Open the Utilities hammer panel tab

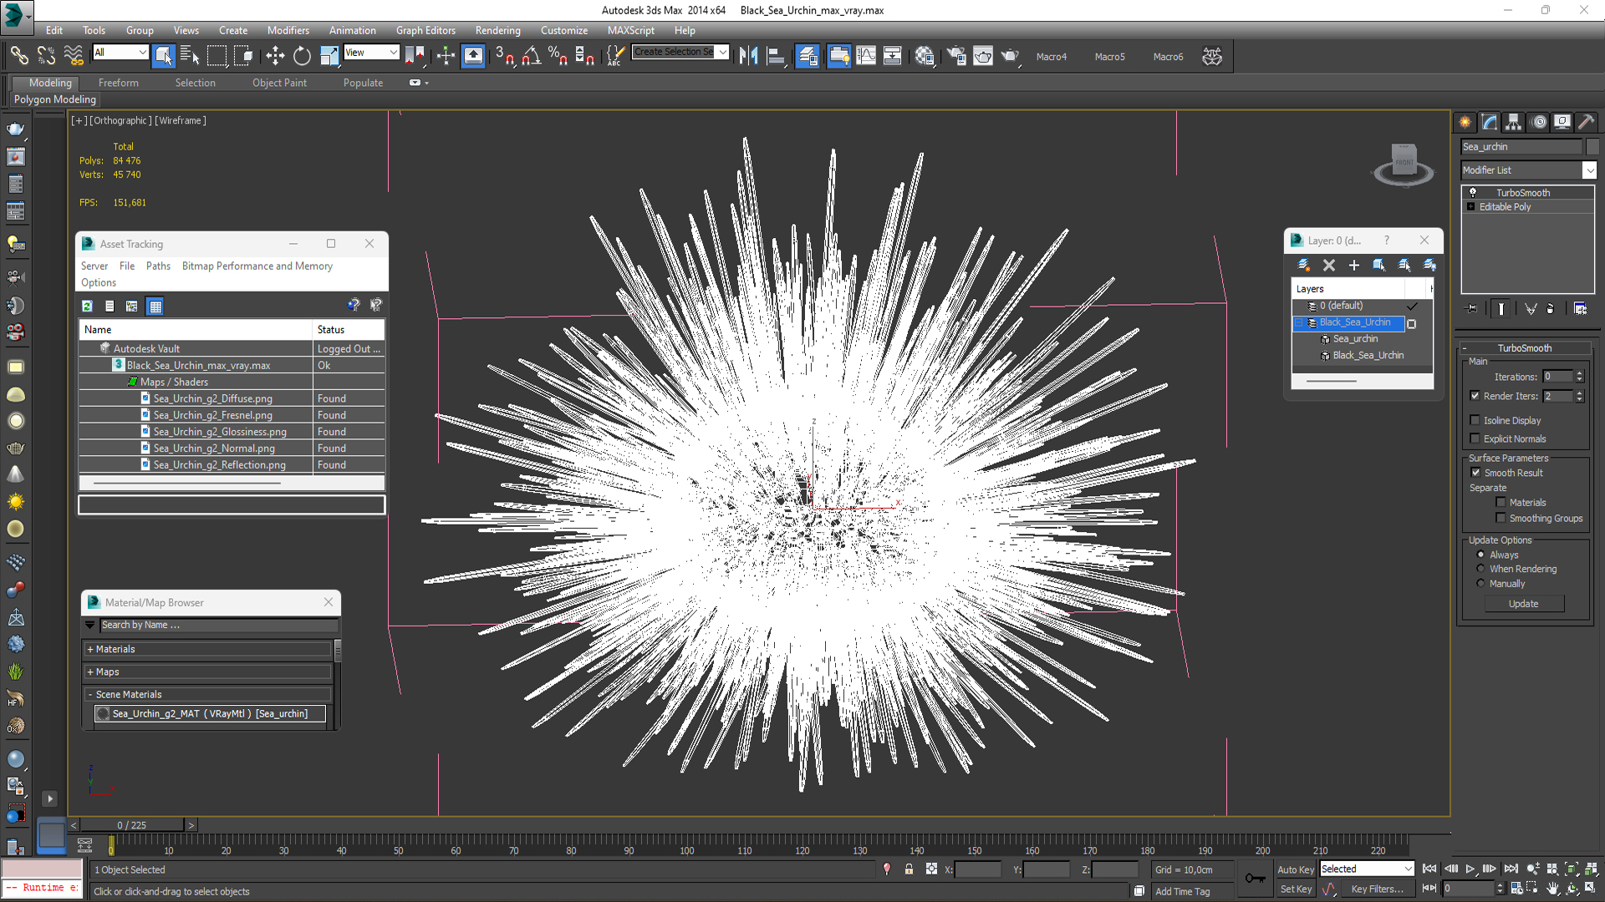point(1586,122)
